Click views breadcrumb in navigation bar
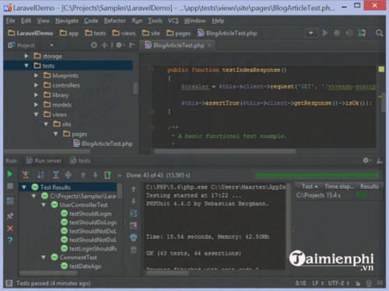The image size is (389, 291). 124,33
